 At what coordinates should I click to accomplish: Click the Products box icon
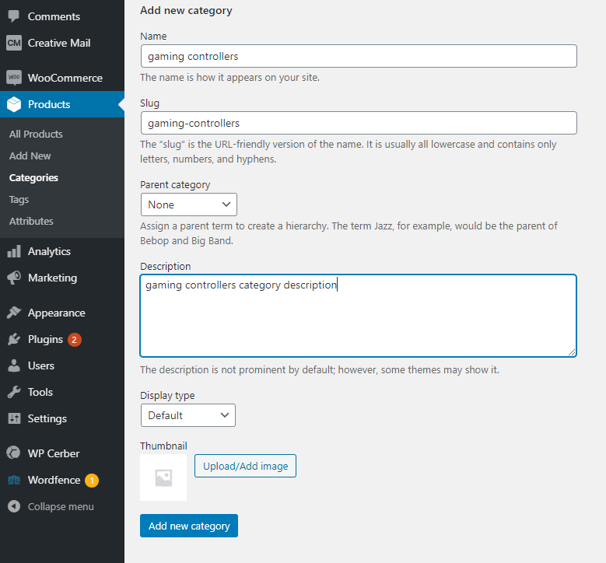click(x=14, y=104)
